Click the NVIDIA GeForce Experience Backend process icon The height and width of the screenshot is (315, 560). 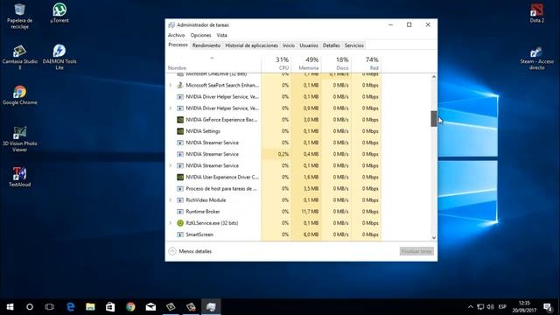point(180,120)
